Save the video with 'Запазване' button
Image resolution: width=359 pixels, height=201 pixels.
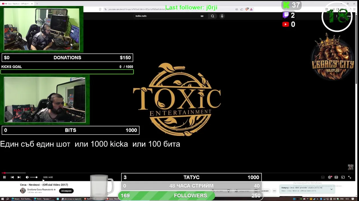(262, 191)
